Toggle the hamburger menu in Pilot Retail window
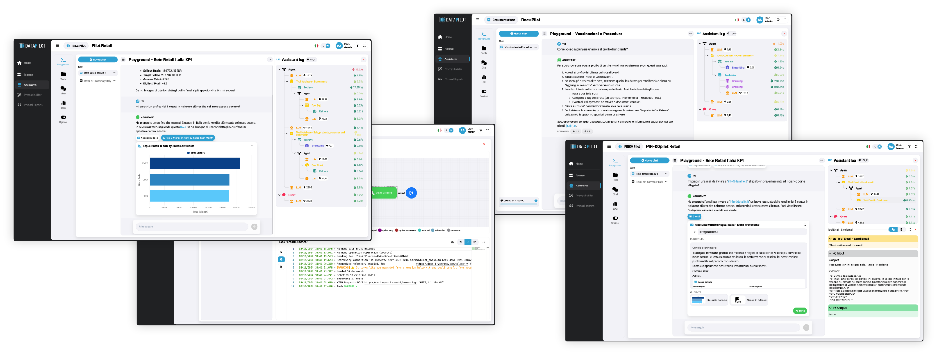The width and height of the screenshot is (937, 355). (x=57, y=45)
